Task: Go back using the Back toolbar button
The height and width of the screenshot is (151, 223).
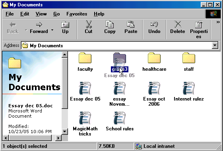Action: pos(13,28)
